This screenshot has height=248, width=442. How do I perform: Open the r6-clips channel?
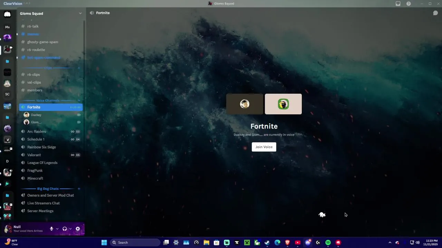[51, 74]
